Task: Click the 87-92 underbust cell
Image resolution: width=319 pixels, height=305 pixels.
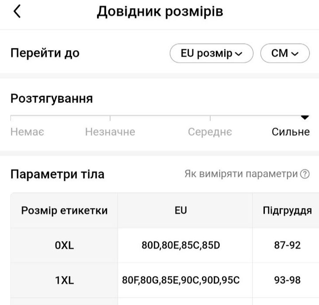Action: pos(287,245)
